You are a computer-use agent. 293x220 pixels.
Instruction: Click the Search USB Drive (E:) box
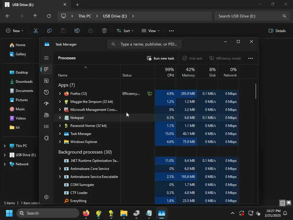(x=252, y=16)
